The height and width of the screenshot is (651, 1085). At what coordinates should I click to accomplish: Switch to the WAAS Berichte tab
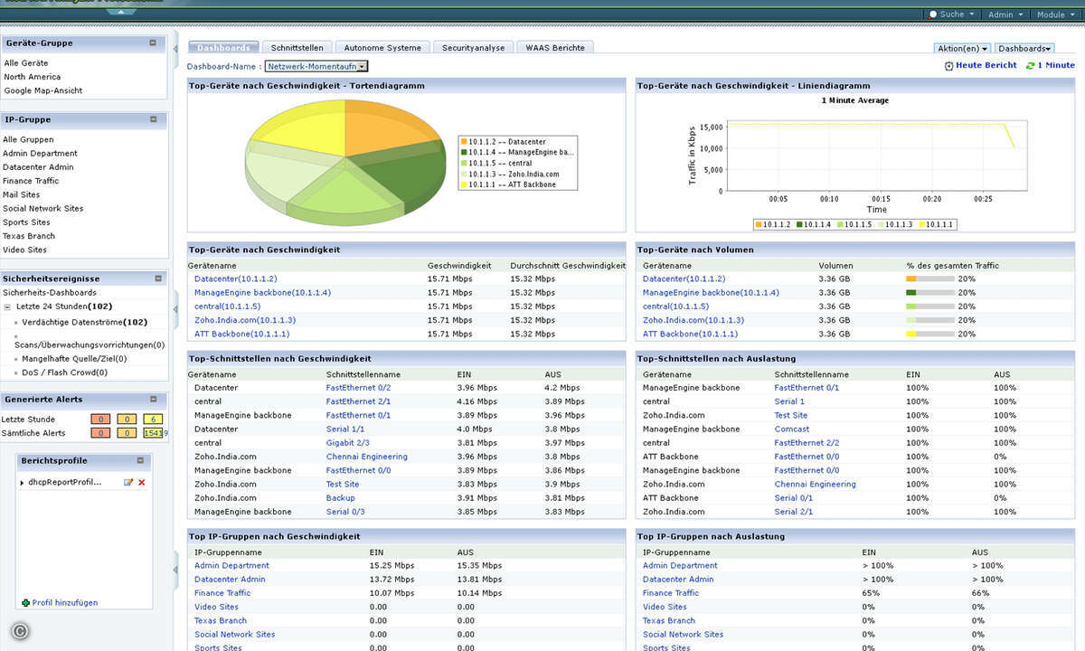tap(555, 47)
